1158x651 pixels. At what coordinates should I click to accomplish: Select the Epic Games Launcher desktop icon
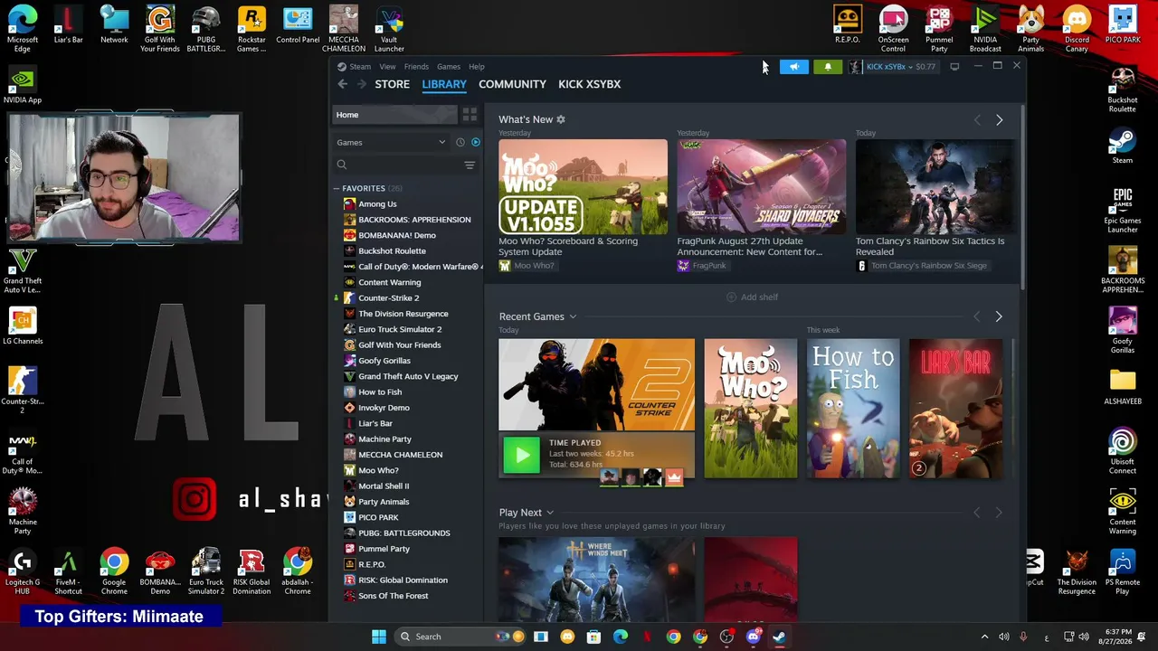pos(1123,210)
